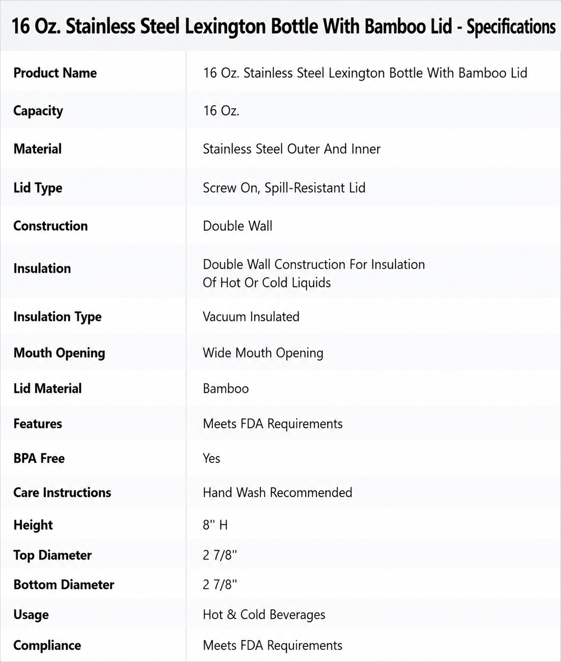Viewport: 561px width, 662px height.
Task: Click the Lid Type label
Action: click(x=38, y=188)
